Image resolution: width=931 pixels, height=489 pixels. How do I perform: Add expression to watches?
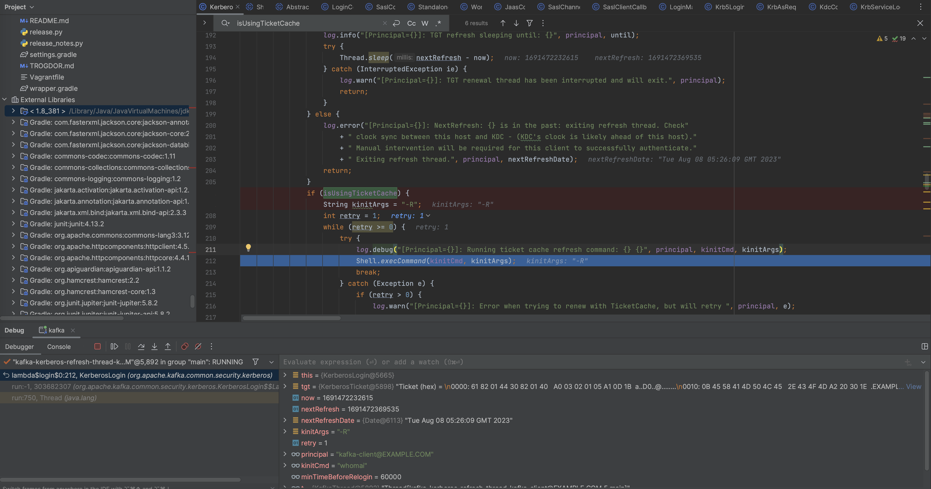(908, 362)
